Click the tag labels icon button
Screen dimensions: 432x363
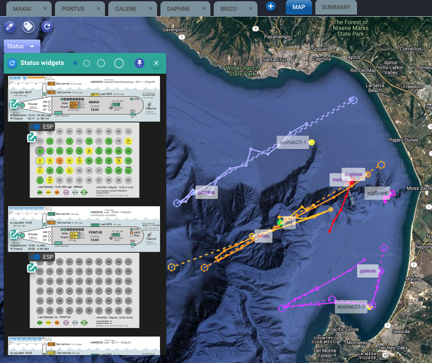pyautogui.click(x=28, y=27)
